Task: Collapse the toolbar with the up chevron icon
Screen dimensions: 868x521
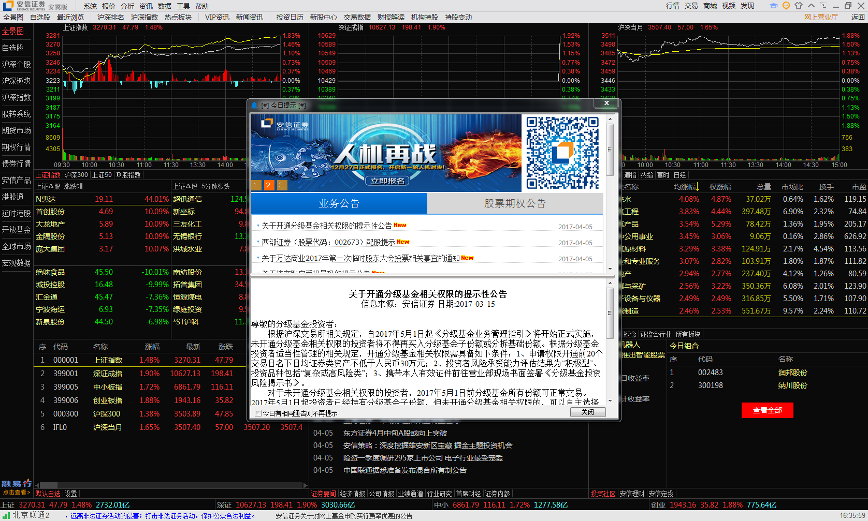Action: tap(811, 6)
